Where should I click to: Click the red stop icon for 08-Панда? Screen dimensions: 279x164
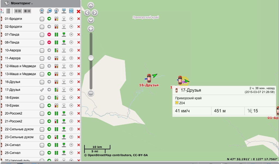(x=49, y=42)
